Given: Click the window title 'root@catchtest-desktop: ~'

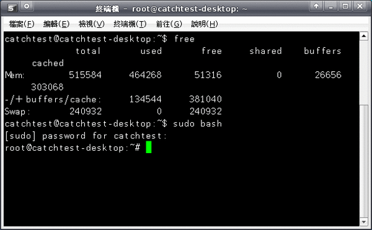Looking at the screenshot, I should pos(190,9).
